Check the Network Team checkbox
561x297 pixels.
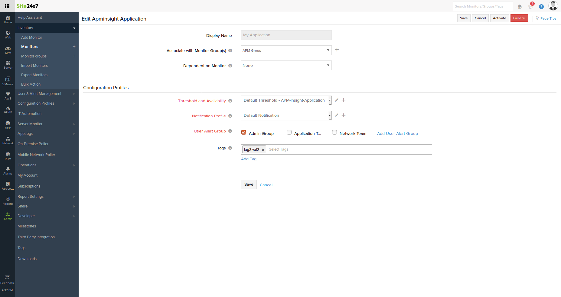point(334,132)
